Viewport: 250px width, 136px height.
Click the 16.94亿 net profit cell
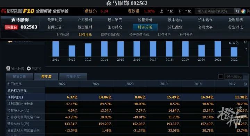pos(207,97)
